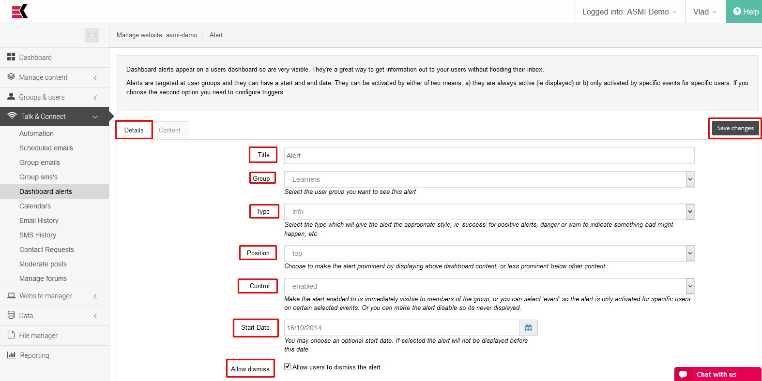Screen dimensions: 762x381
Task: Click the Alert breadcrumb
Action: 216,35
